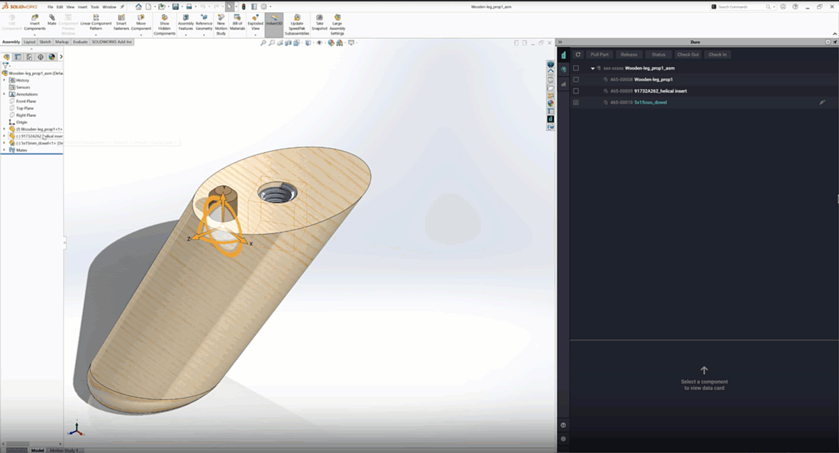Click the Save icon
This screenshot has height=453, width=839.
[x=175, y=6]
